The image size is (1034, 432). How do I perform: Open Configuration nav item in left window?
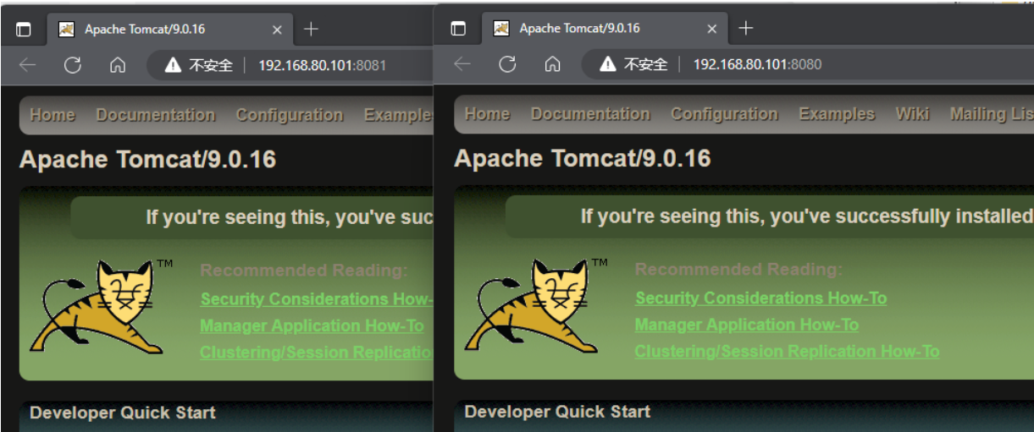[x=290, y=116]
